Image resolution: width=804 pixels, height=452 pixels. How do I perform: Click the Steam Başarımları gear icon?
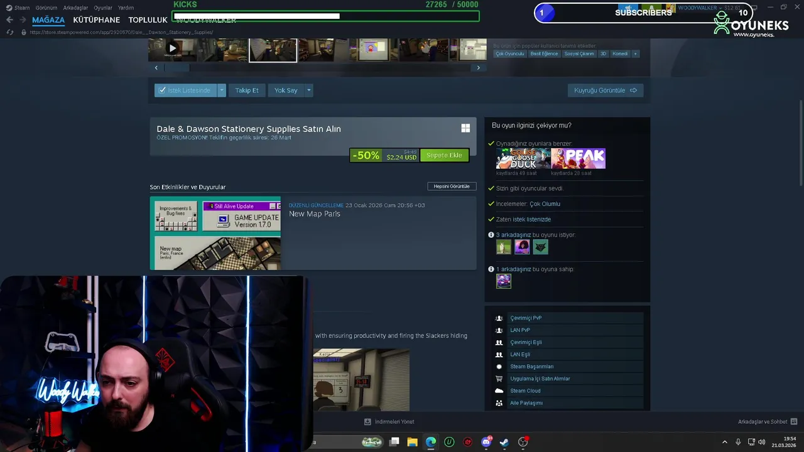499,367
